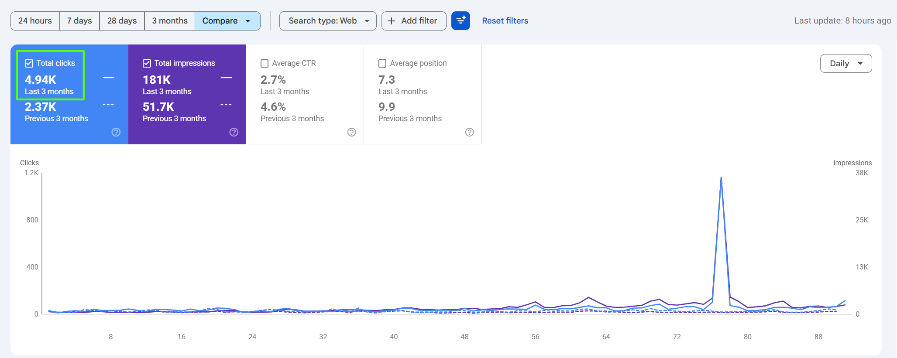
Task: Click day 8 on the x-axis
Action: coord(111,337)
